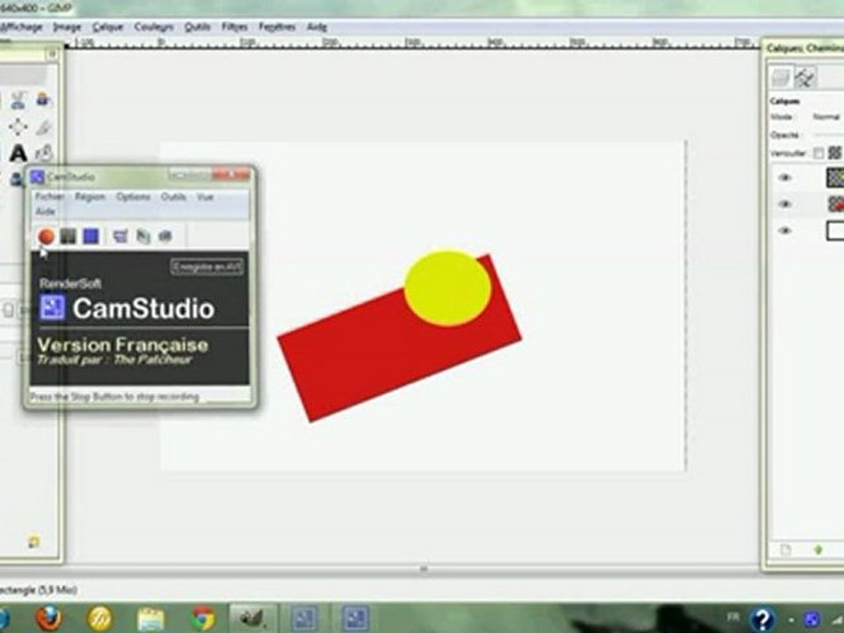Select the Text tool (letter A)
The image size is (844, 633).
pyautogui.click(x=18, y=153)
